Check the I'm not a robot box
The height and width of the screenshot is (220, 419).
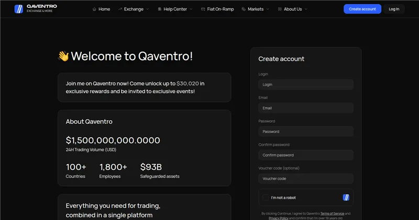pyautogui.click(x=266, y=198)
